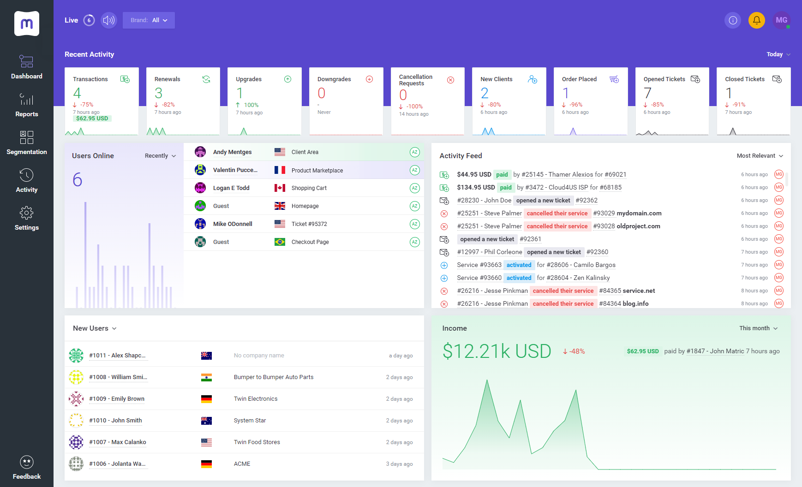Screen dimensions: 802x487
Task: Click the app logo at the top left
Action: 26,23
